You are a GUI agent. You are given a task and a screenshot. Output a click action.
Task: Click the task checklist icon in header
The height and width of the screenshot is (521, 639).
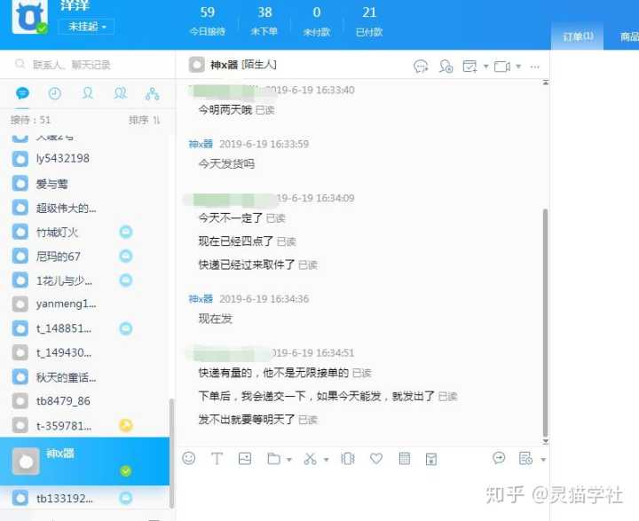pos(469,66)
